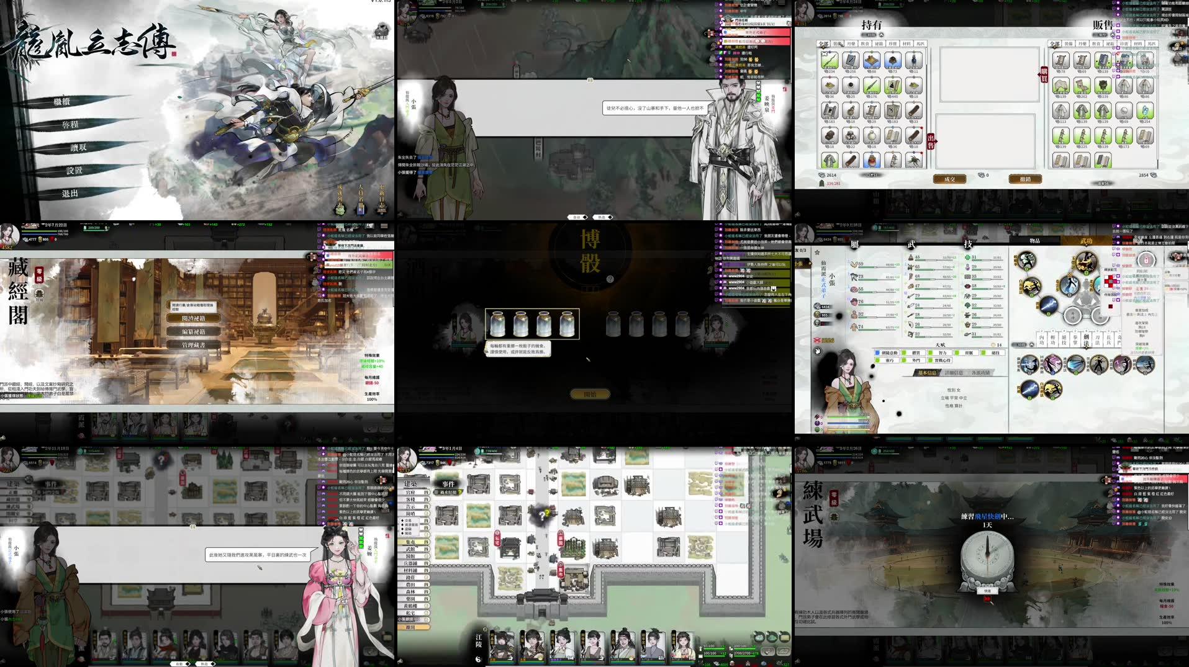
Task: Select 繼續 on the title screen menu
Action: tap(61, 102)
